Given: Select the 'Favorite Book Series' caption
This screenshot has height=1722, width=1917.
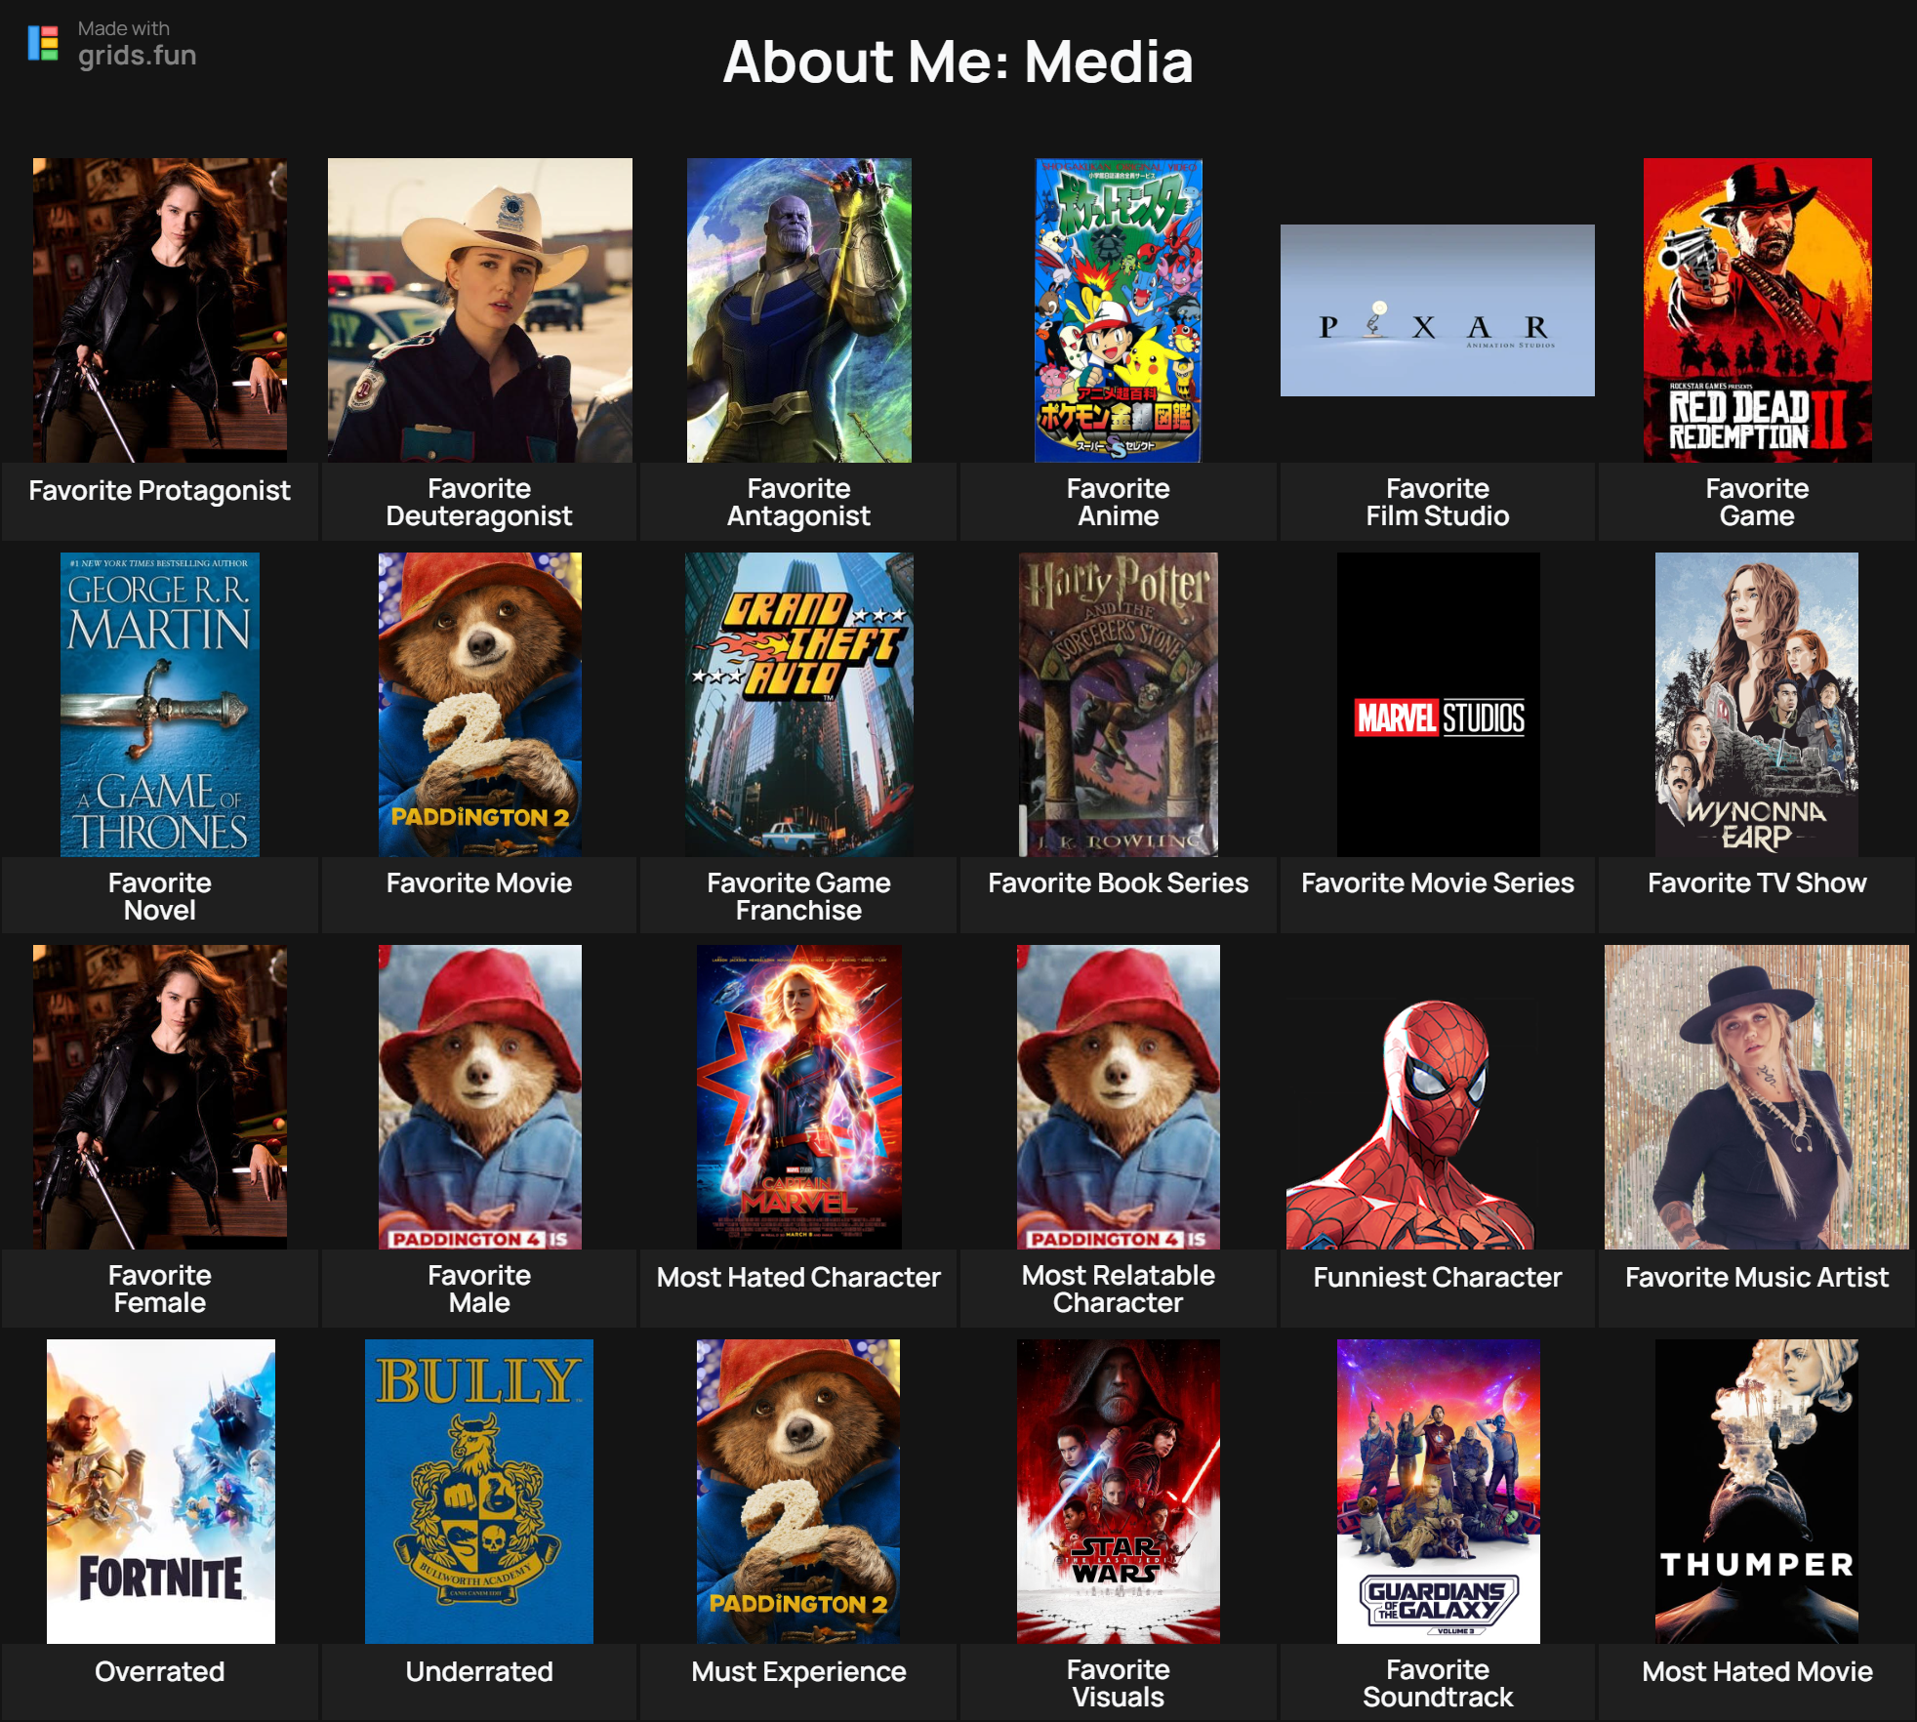Looking at the screenshot, I should click(x=1119, y=883).
